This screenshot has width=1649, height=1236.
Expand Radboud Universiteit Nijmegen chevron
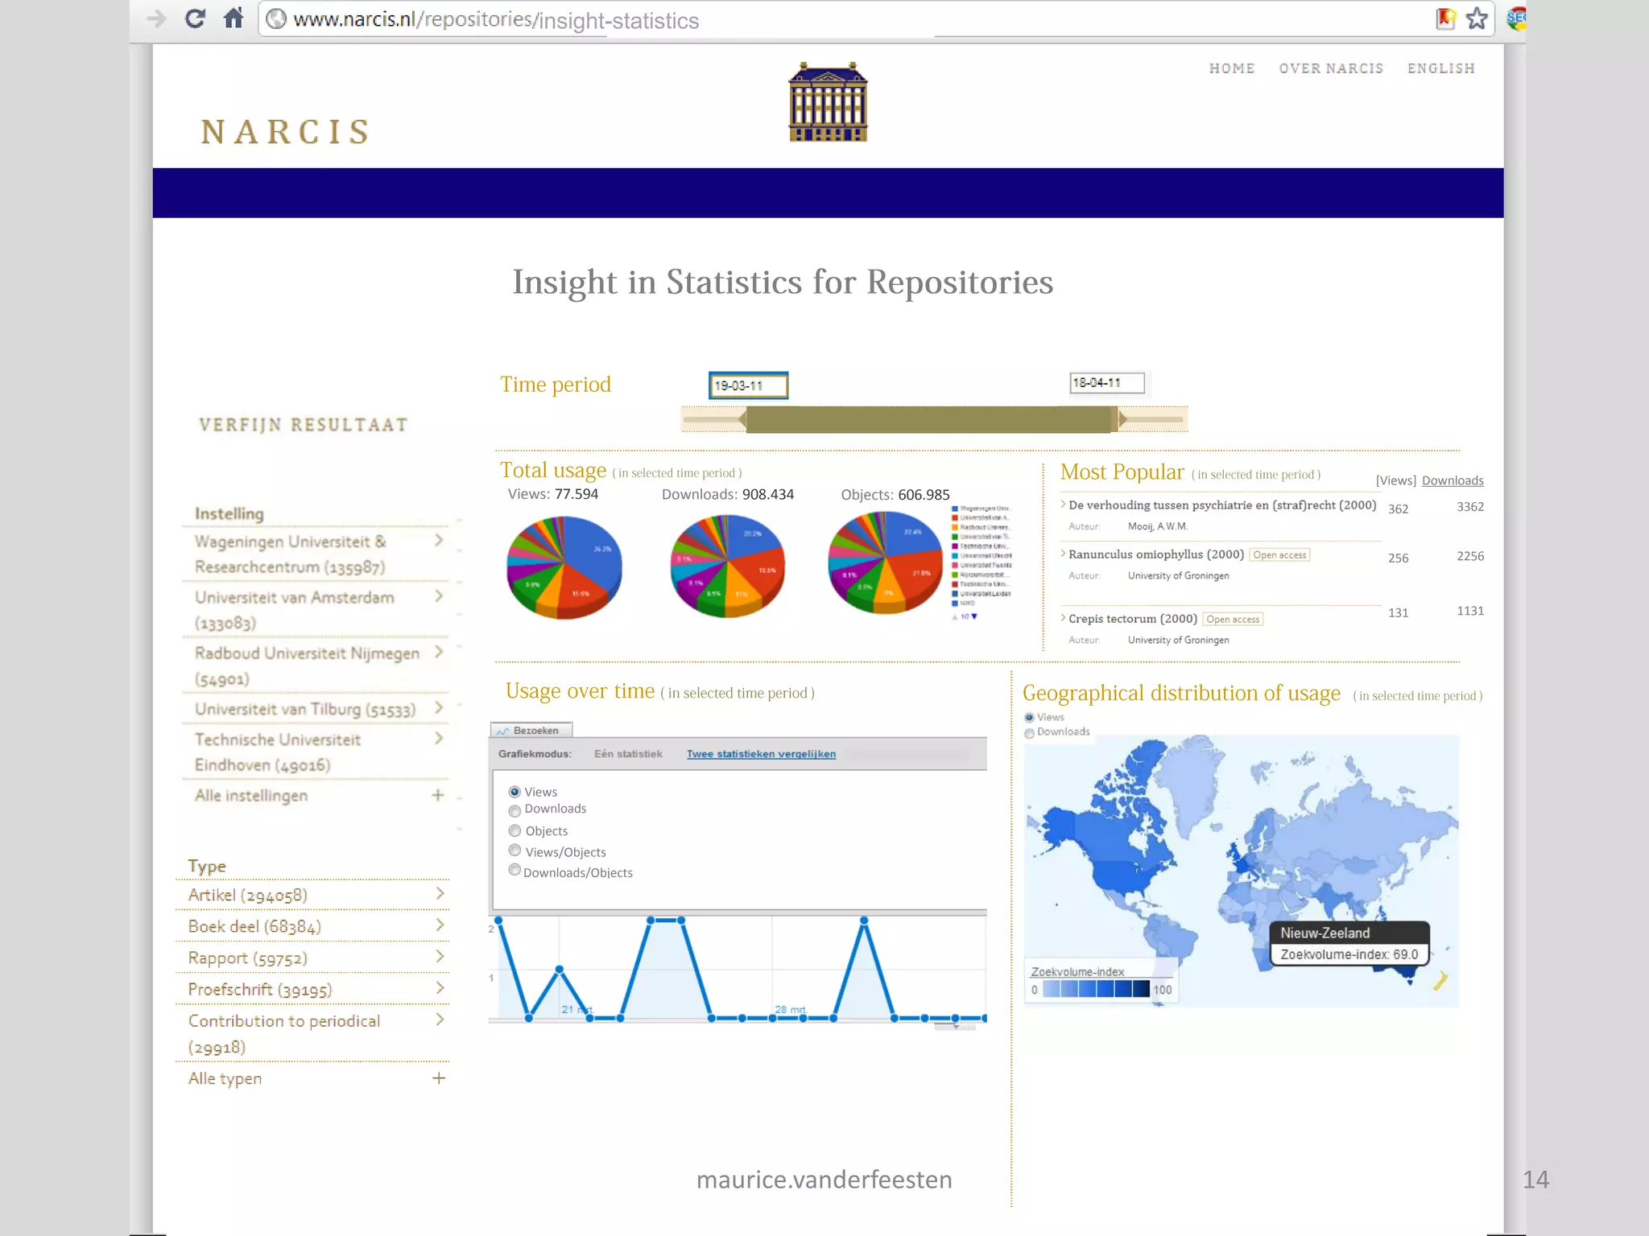439,652
